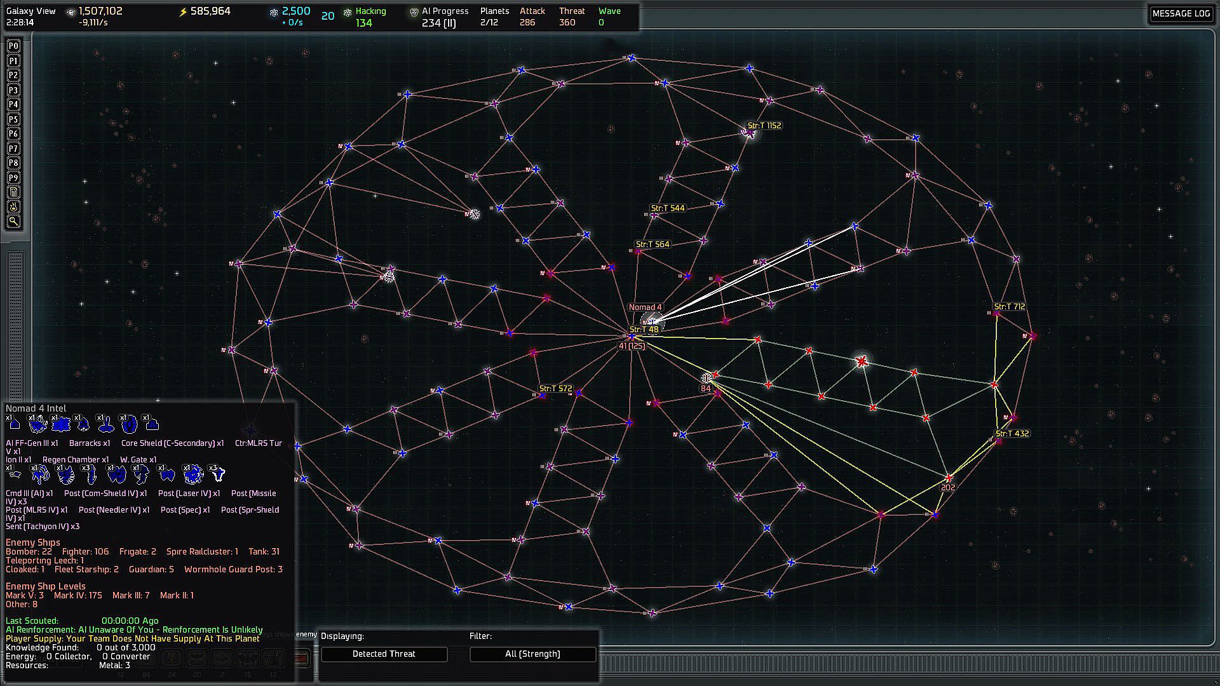
Task: Click the planet labeled Str:T 1152
Action: (750, 133)
